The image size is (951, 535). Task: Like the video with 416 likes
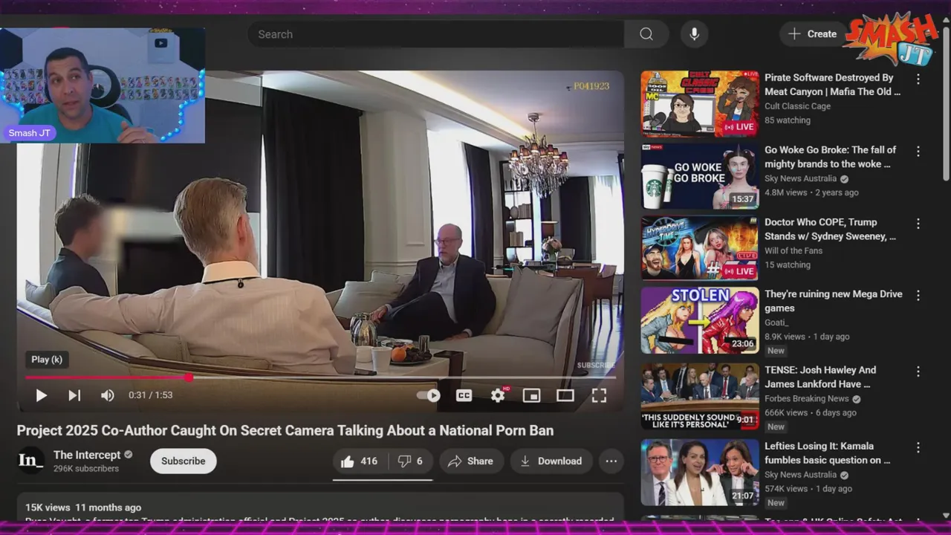click(x=360, y=461)
